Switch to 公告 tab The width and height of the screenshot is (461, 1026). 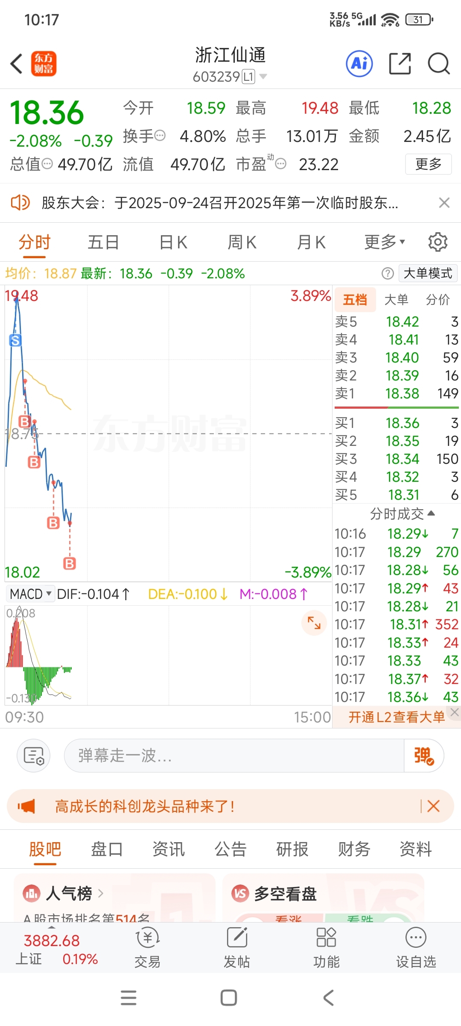pyautogui.click(x=230, y=849)
